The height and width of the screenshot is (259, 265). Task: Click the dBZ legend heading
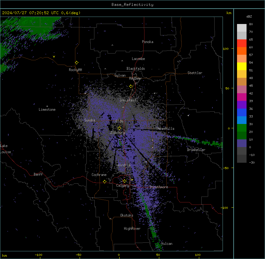click(x=249, y=17)
